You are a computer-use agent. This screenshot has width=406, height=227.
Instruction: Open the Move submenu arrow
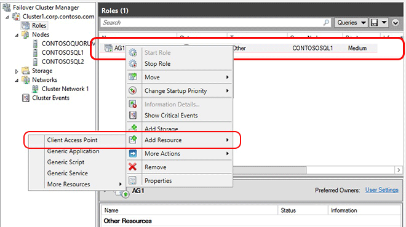(228, 77)
